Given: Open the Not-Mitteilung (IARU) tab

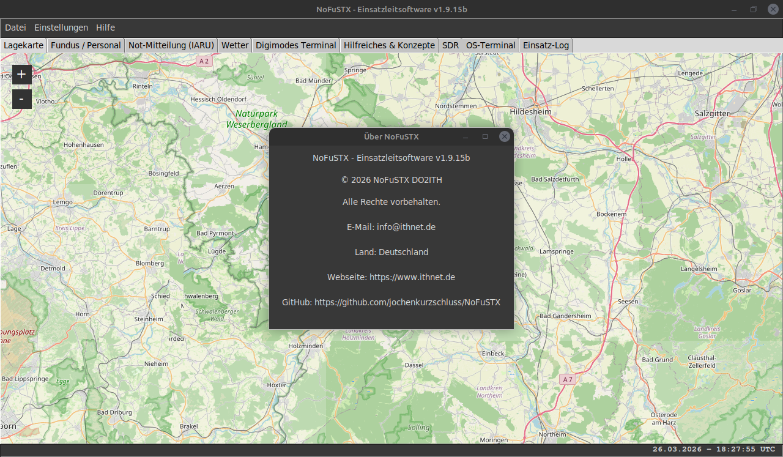Looking at the screenshot, I should click(171, 45).
